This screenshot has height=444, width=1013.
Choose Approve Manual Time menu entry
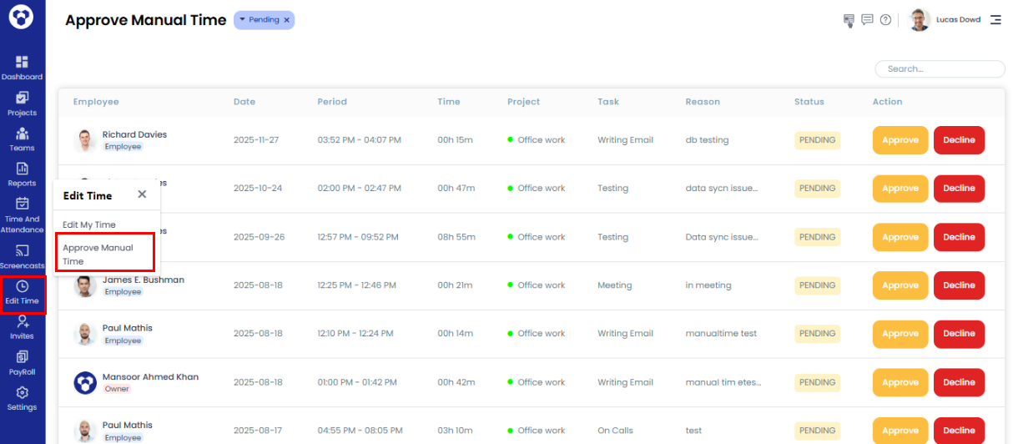[x=98, y=255]
